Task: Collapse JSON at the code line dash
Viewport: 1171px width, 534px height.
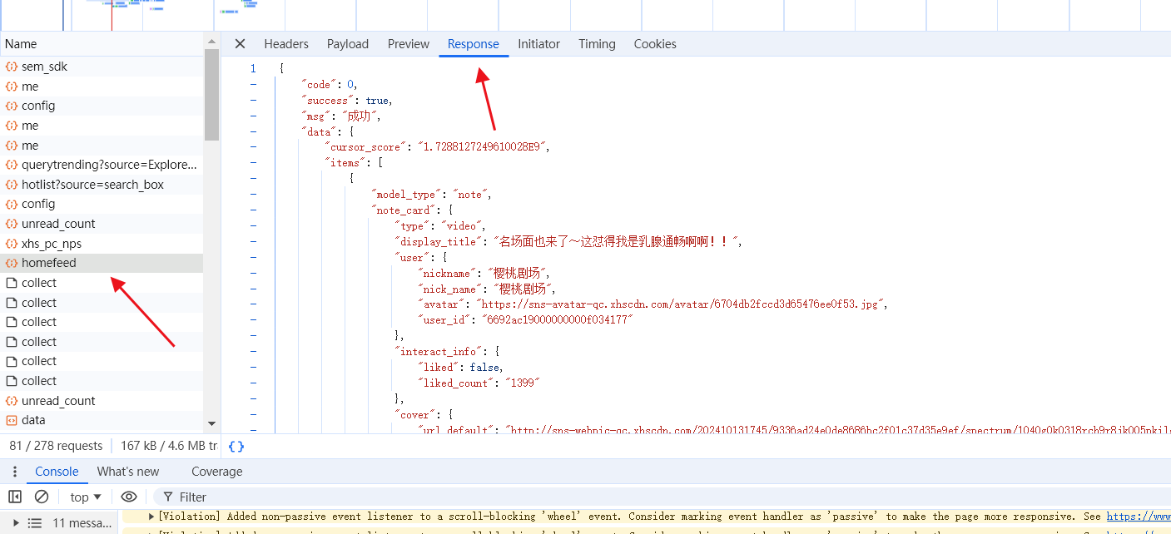Action: 253,85
